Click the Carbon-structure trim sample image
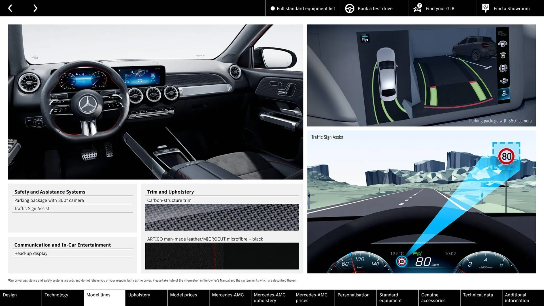Image resolution: width=544 pixels, height=306 pixels. 222,217
